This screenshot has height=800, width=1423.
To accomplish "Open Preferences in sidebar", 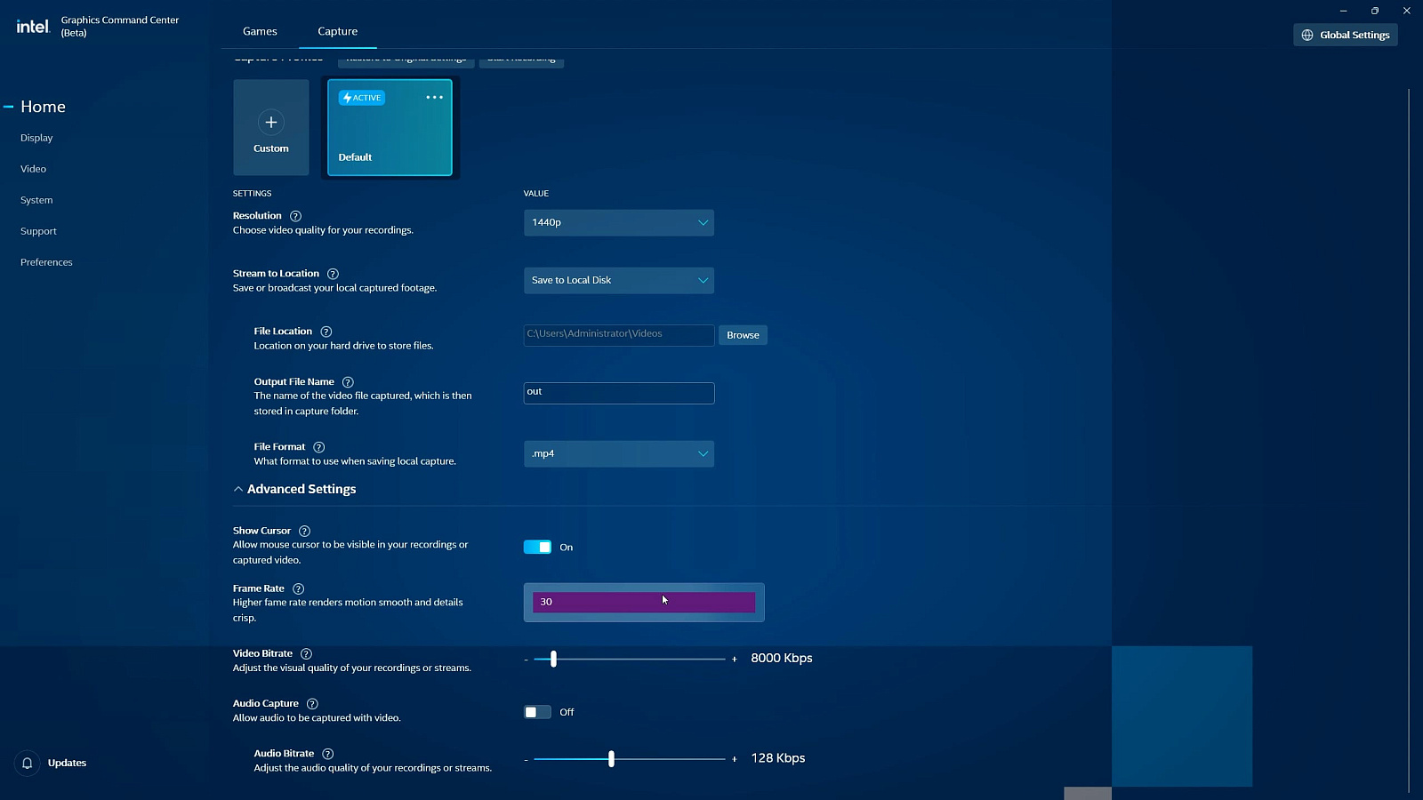I will coord(46,262).
